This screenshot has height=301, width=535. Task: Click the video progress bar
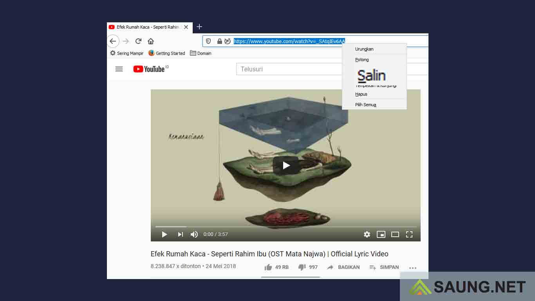(x=286, y=227)
